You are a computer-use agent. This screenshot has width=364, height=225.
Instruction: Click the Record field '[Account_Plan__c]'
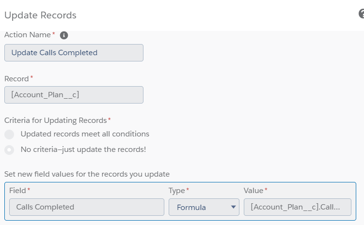click(74, 95)
